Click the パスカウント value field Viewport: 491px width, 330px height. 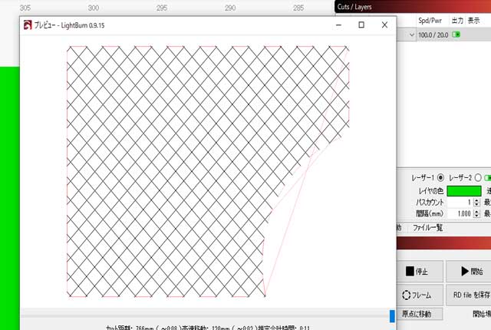[x=460, y=203]
